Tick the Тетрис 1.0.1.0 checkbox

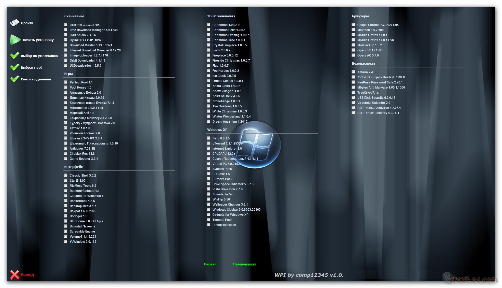tap(66, 128)
